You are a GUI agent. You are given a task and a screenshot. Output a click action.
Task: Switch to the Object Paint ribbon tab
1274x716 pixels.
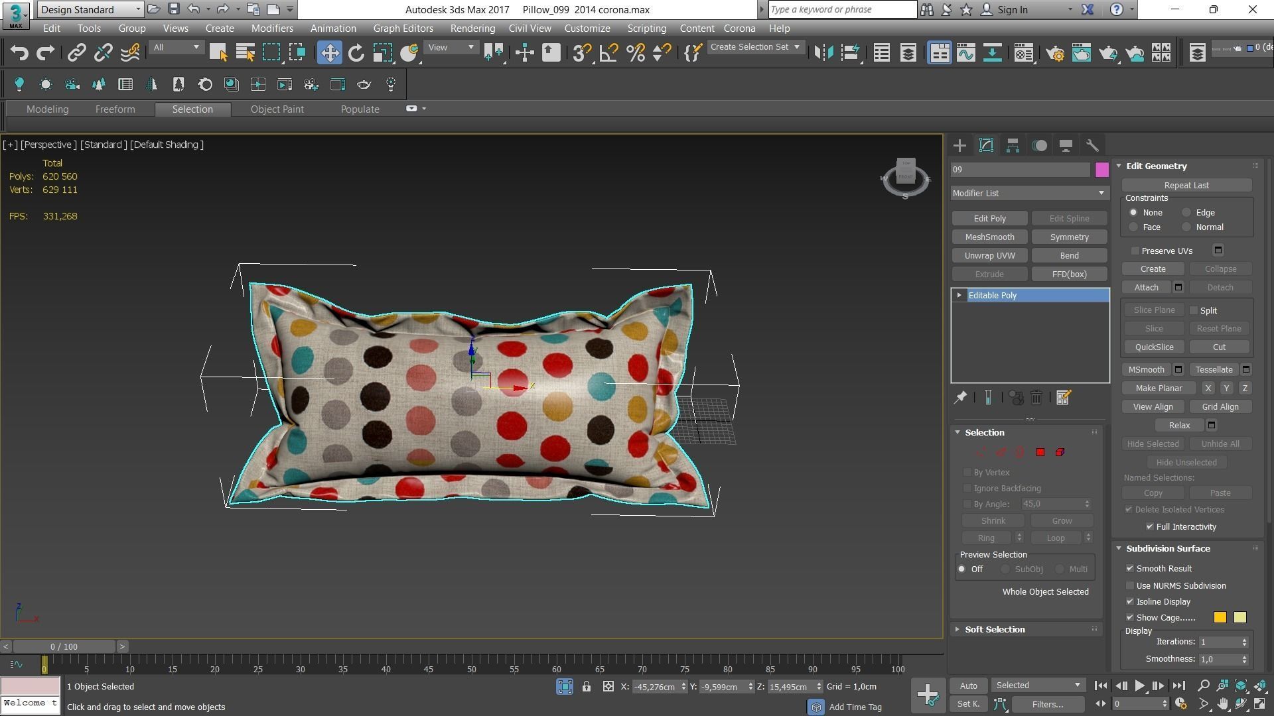277,109
